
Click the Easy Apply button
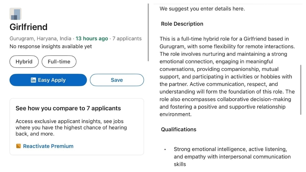point(48,80)
